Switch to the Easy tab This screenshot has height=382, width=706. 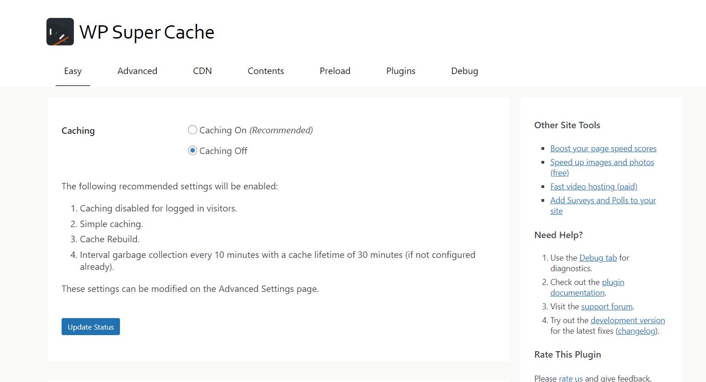coord(73,71)
